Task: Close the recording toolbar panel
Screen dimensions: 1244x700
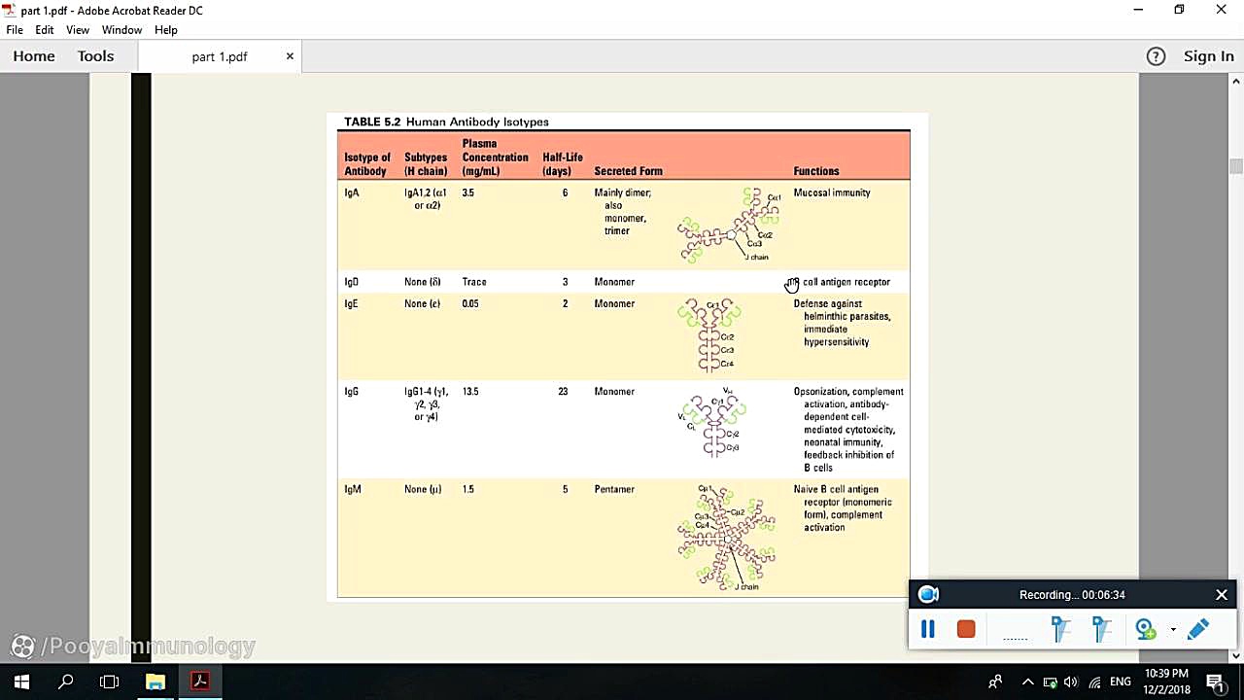Action: pyautogui.click(x=1222, y=595)
